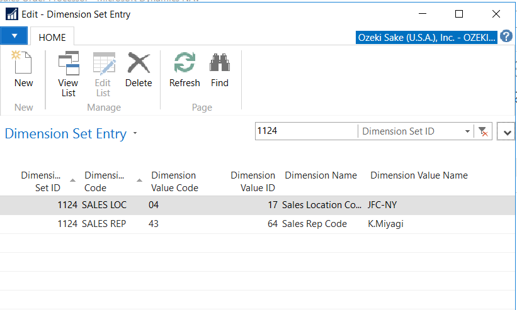This screenshot has width=517, height=310.
Task: Open the Help question mark icon
Action: click(x=506, y=36)
